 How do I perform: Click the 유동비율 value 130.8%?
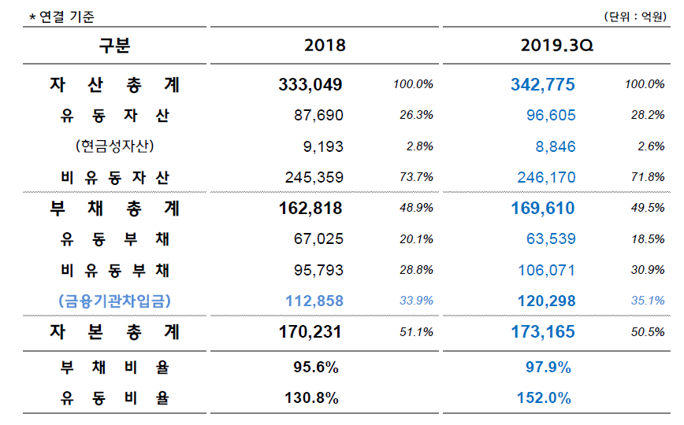pyautogui.click(x=311, y=398)
